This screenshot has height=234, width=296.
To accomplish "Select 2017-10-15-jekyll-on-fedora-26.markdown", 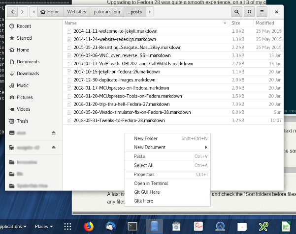I will 173,72.
